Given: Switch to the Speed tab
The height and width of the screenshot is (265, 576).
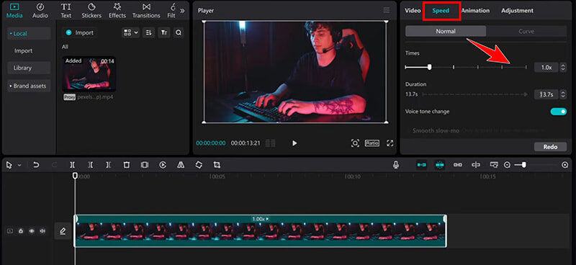Looking at the screenshot, I should (441, 11).
